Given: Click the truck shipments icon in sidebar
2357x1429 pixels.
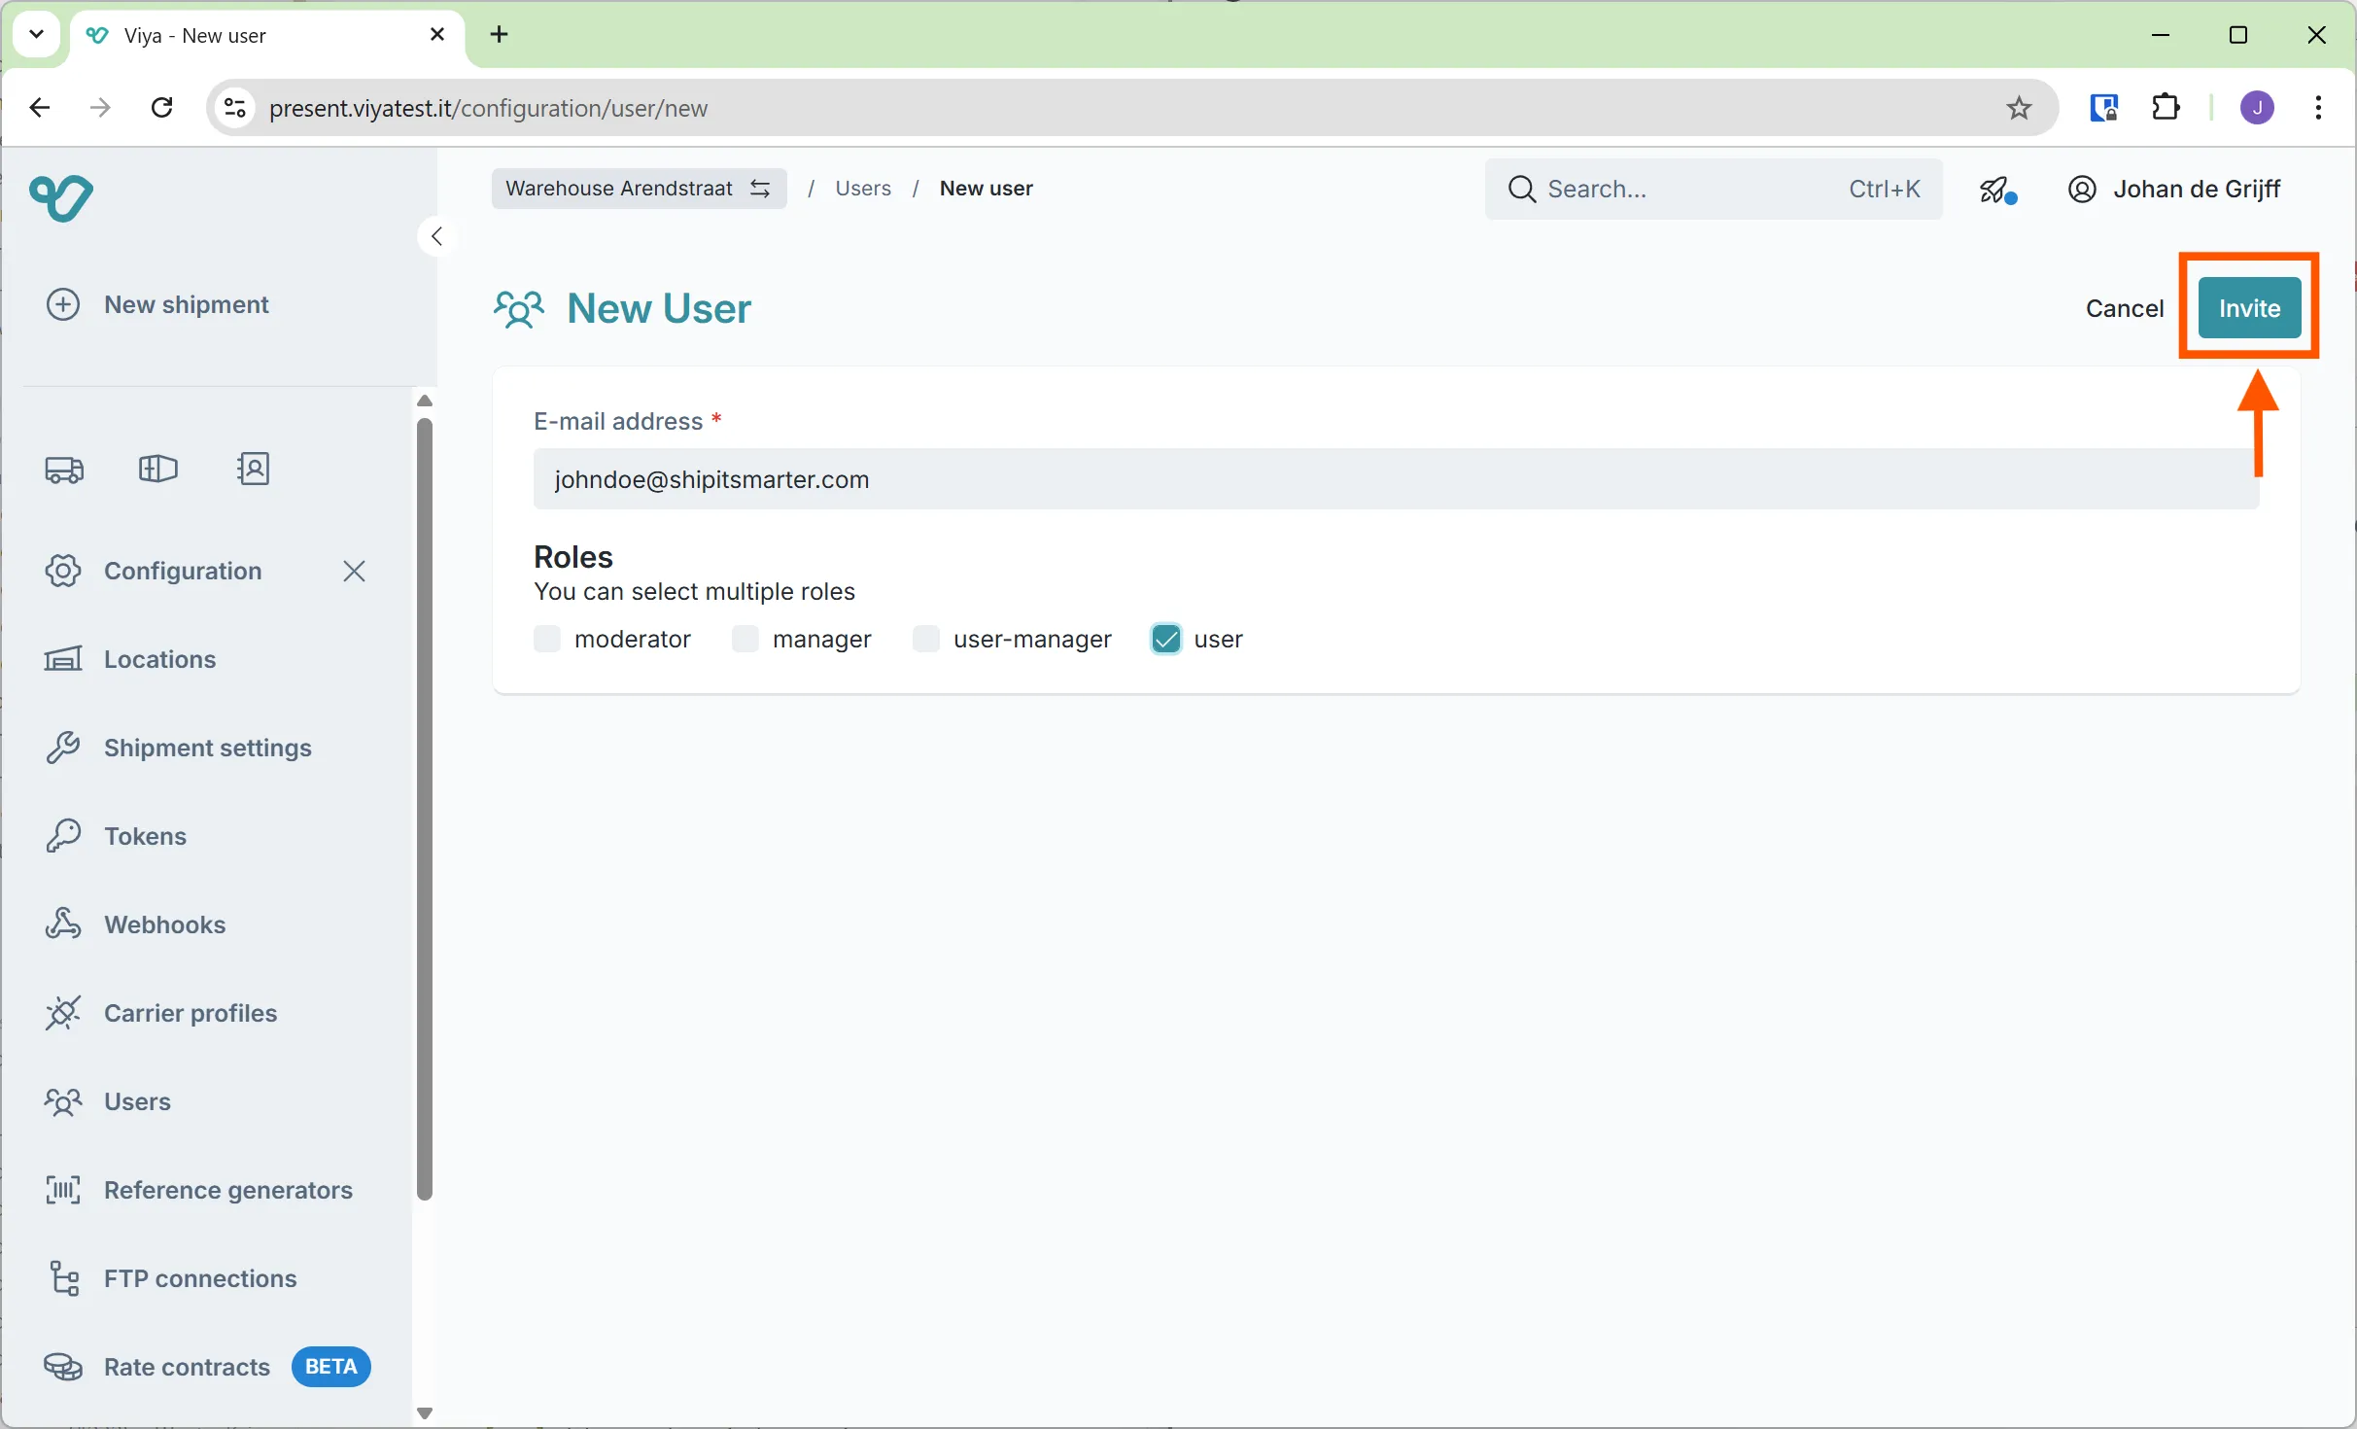Looking at the screenshot, I should pyautogui.click(x=64, y=470).
